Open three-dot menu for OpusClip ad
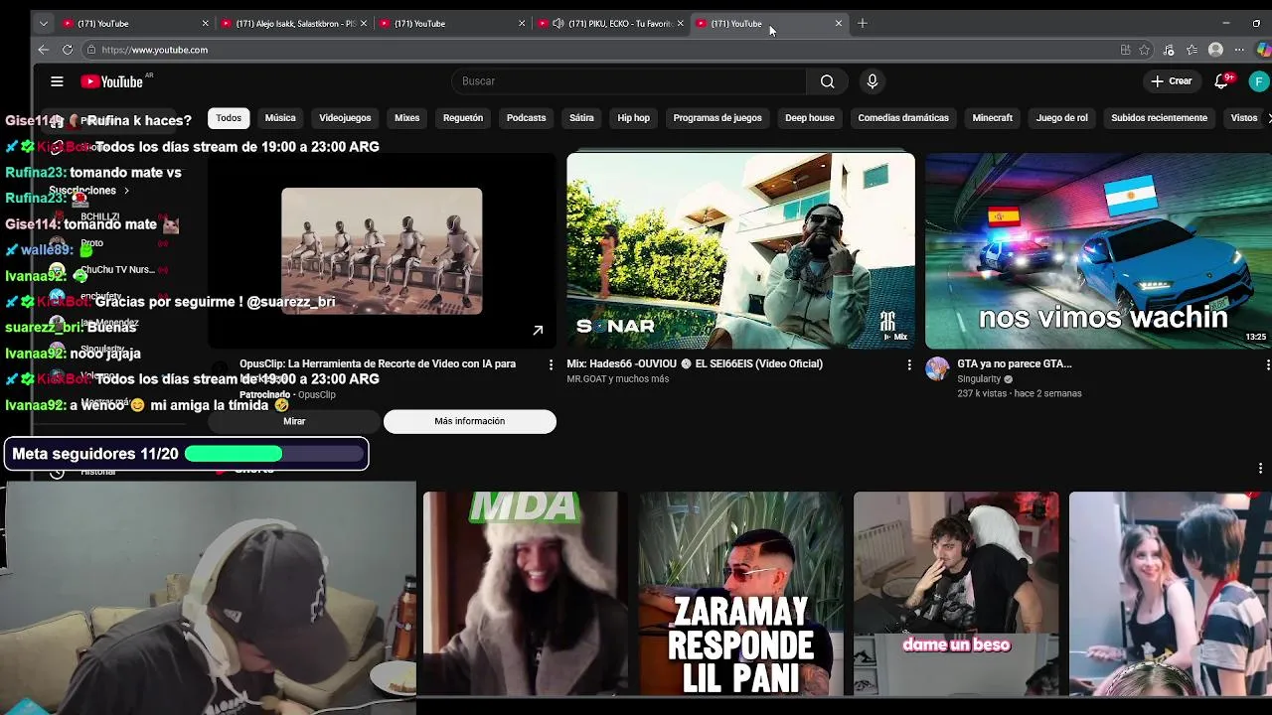 pos(551,365)
